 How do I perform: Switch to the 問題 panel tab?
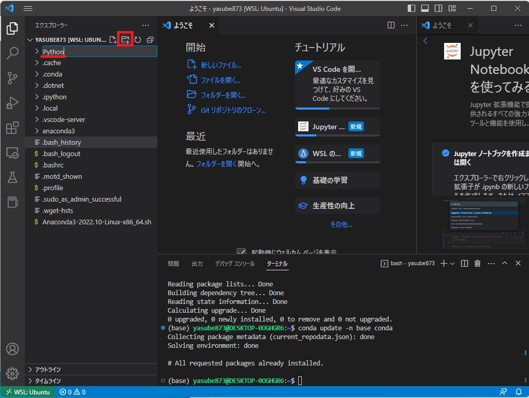click(173, 264)
